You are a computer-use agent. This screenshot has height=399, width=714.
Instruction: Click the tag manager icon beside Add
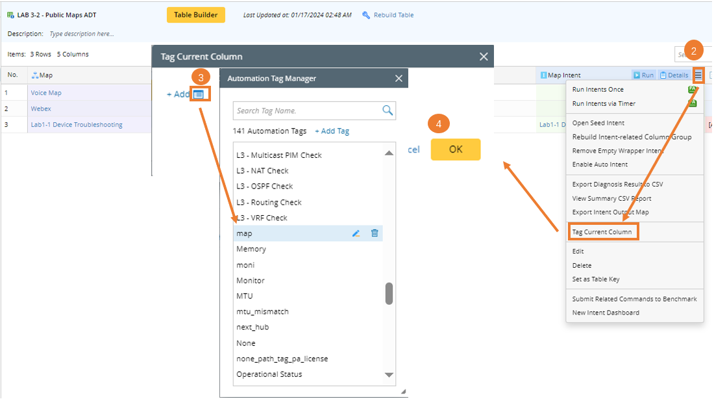[199, 94]
